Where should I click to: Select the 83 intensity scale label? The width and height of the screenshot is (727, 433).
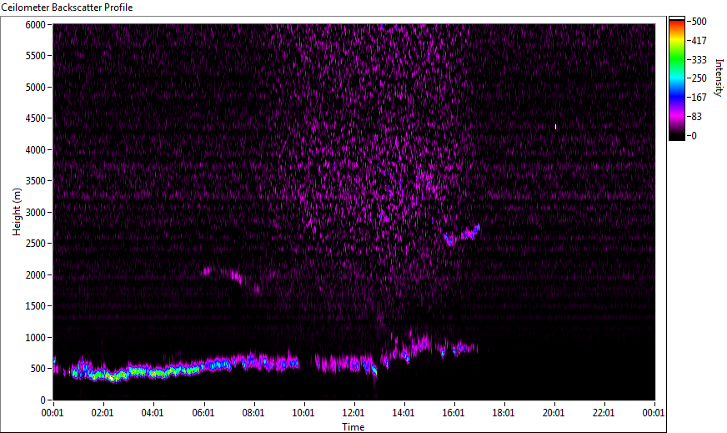click(x=696, y=117)
